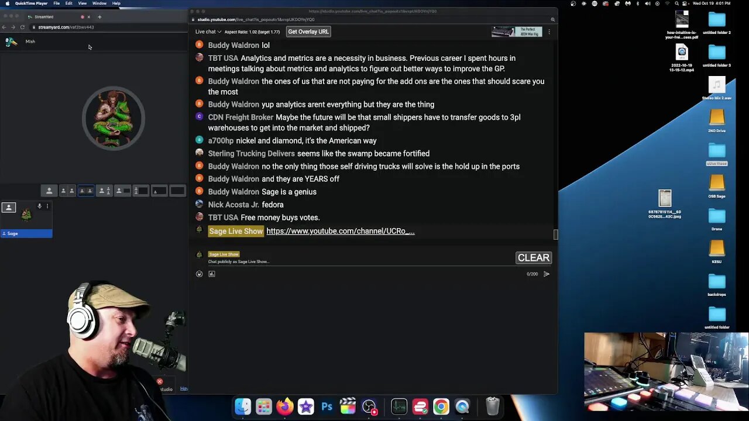Open the Trash in the Dock

[493, 406]
